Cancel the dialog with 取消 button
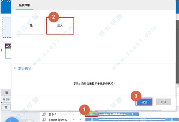 point(163,102)
